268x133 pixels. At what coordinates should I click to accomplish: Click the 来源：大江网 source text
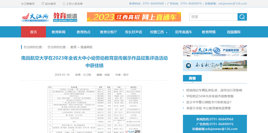[83, 75]
